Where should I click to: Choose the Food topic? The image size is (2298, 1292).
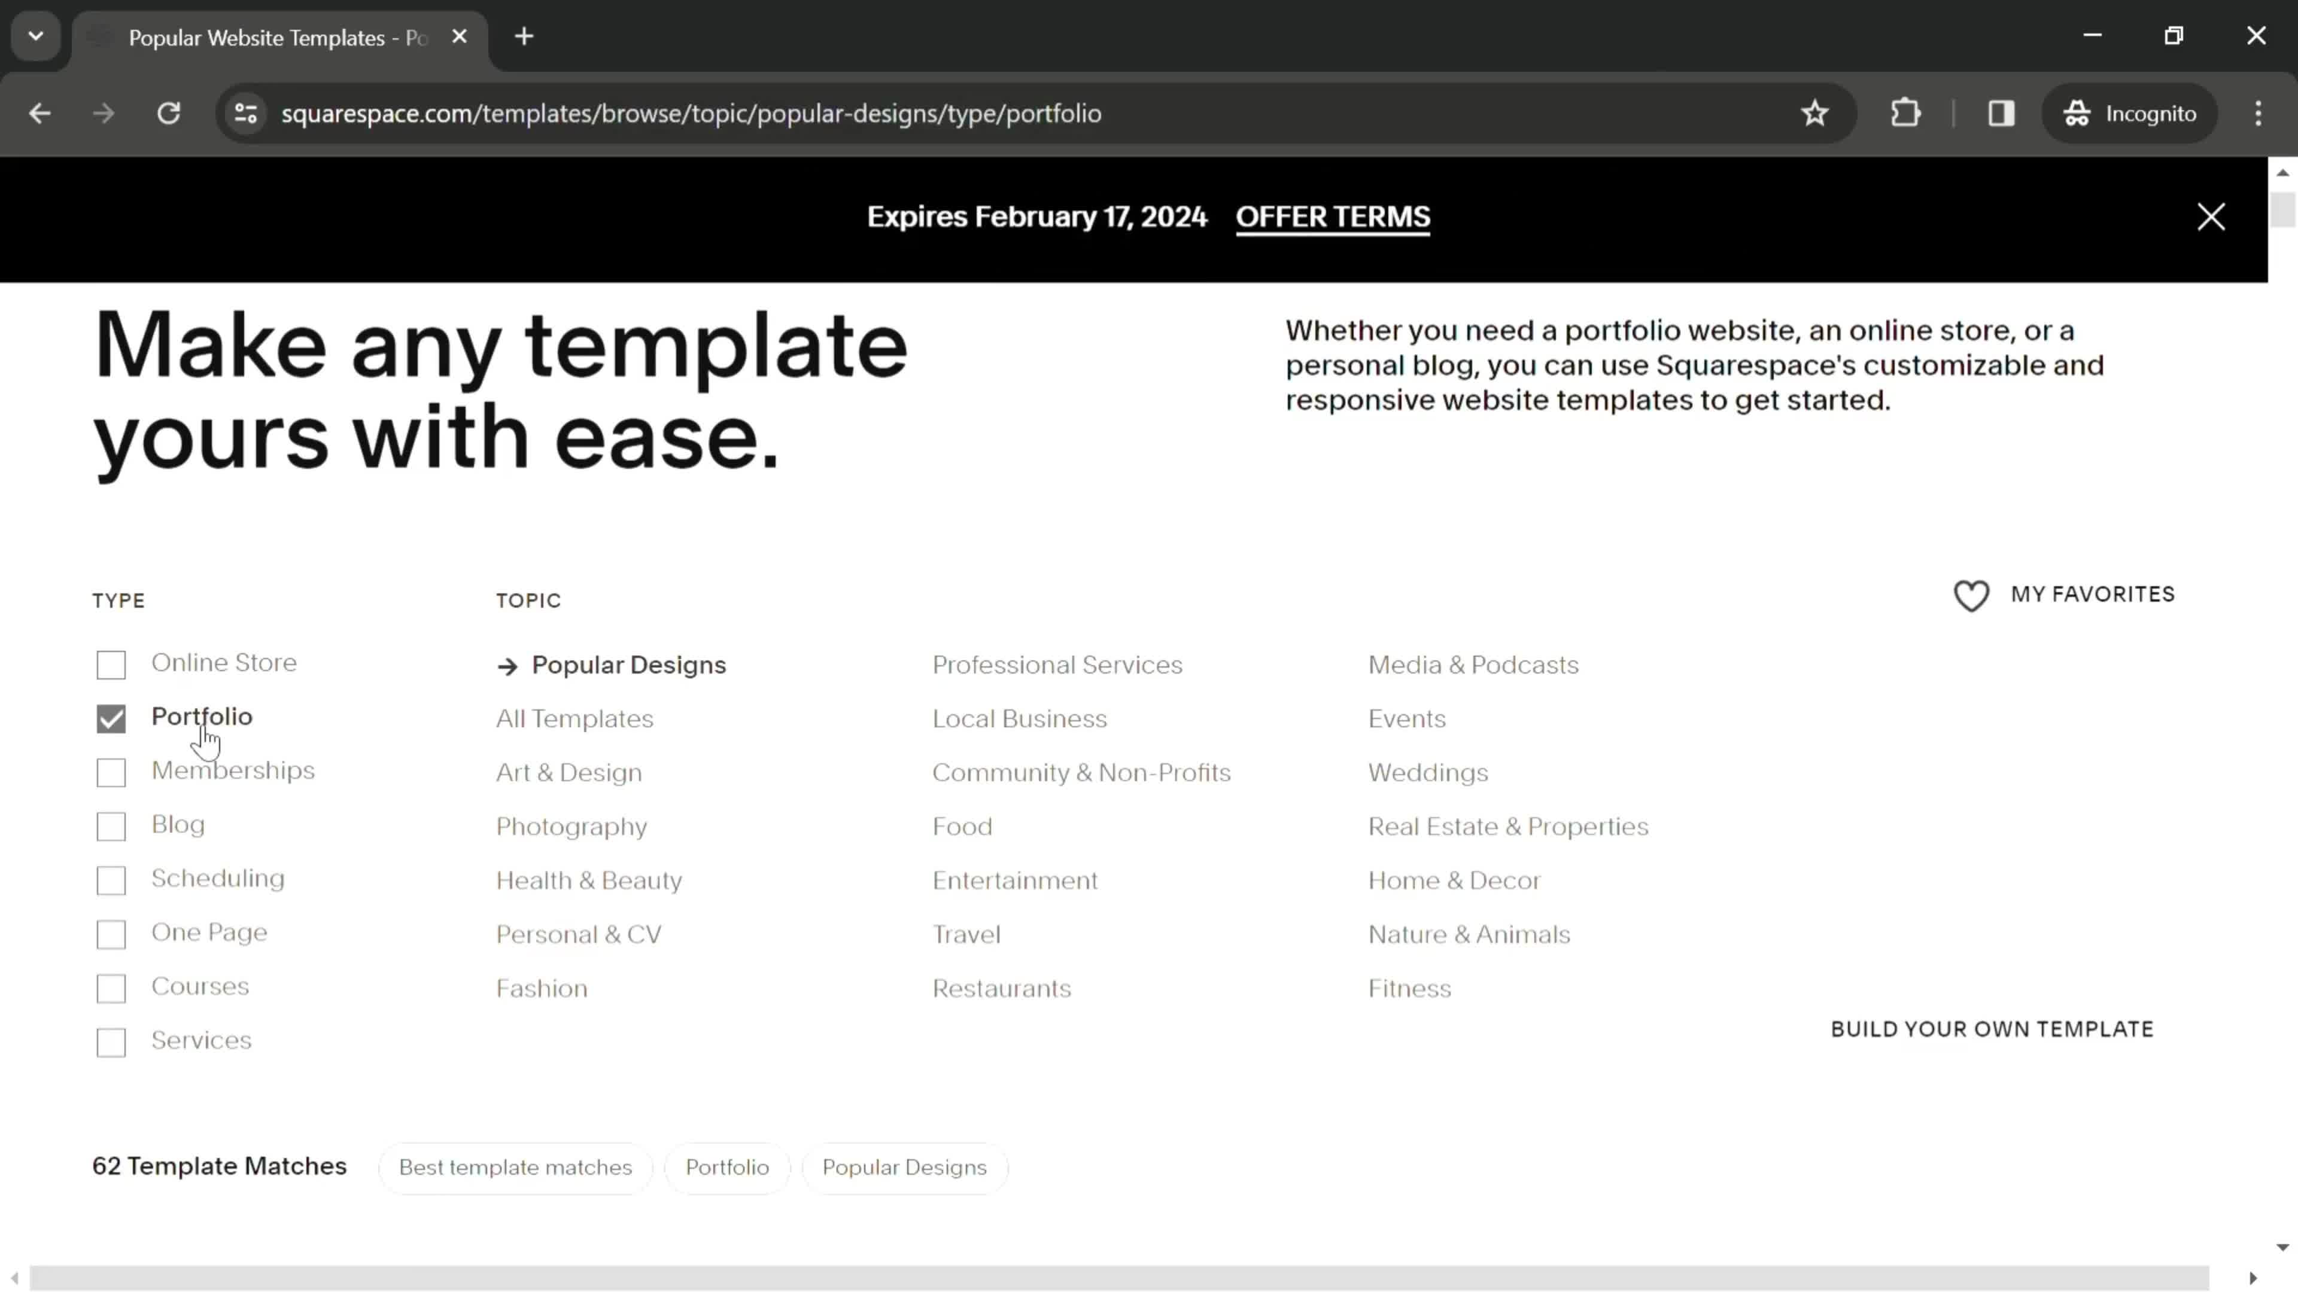[962, 827]
